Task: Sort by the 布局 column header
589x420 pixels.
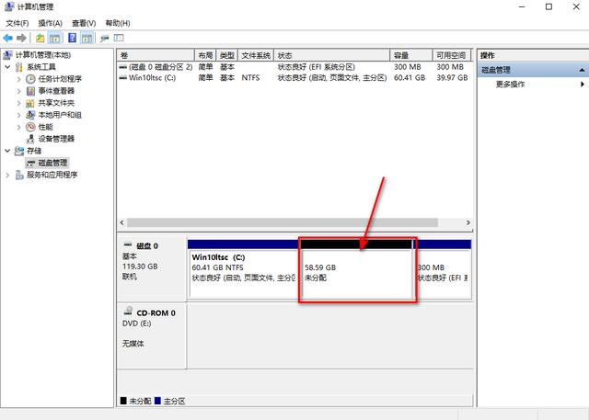Action: click(205, 55)
